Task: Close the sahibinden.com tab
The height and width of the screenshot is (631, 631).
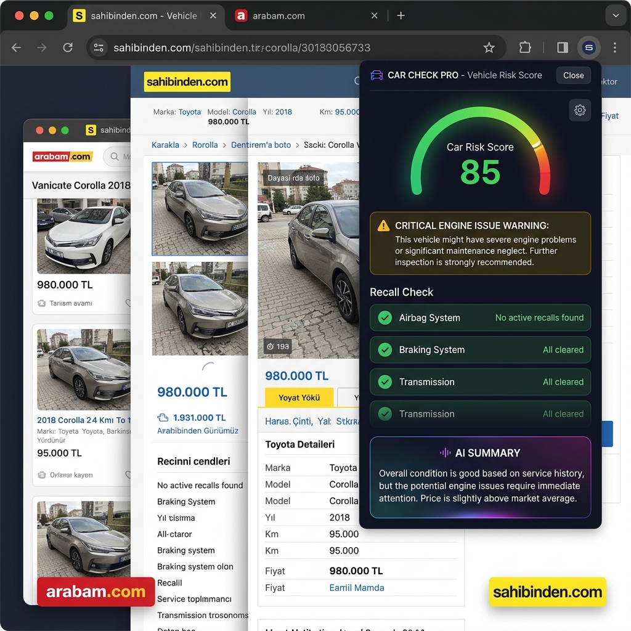Action: click(213, 15)
